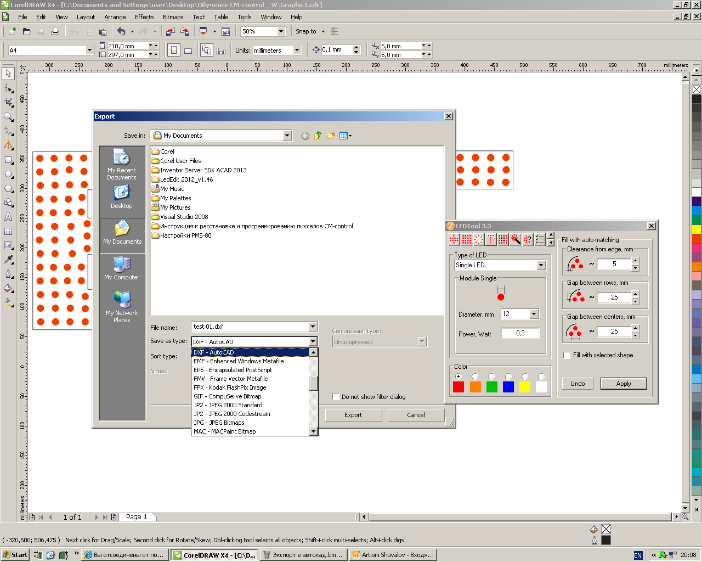
Task: Click the LED letter T icon in LEDTool
Action: coord(491,239)
